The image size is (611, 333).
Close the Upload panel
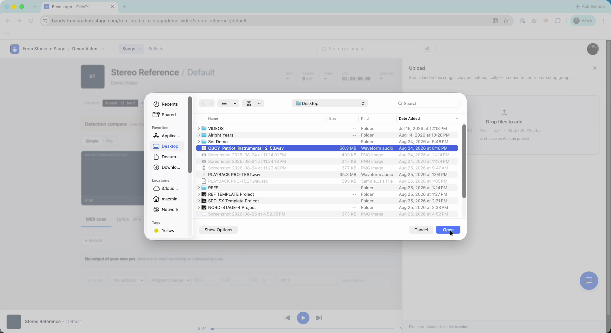click(595, 68)
